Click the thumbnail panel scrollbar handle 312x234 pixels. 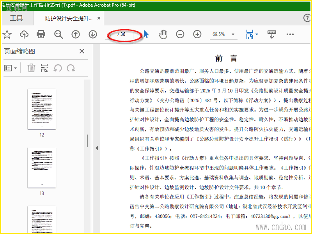point(87,141)
